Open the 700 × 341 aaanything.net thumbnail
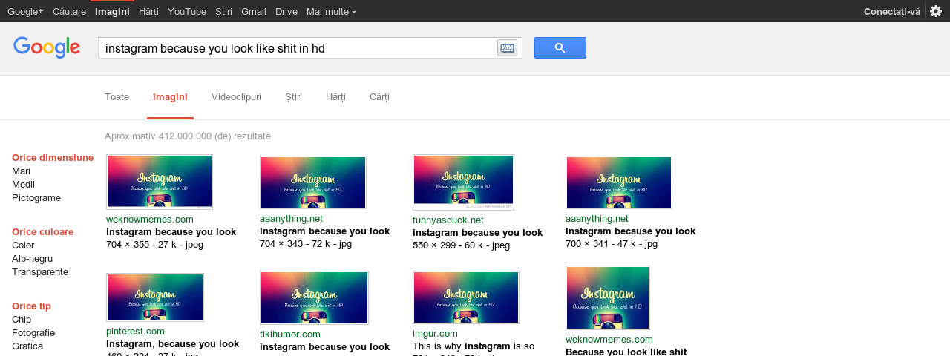The height and width of the screenshot is (356, 950). [619, 182]
